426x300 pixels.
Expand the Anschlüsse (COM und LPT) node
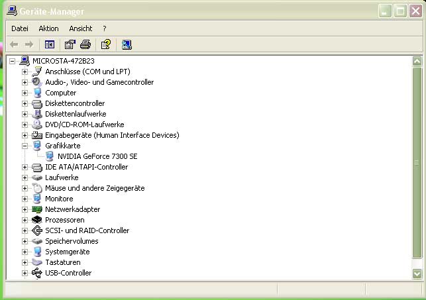tap(25, 72)
